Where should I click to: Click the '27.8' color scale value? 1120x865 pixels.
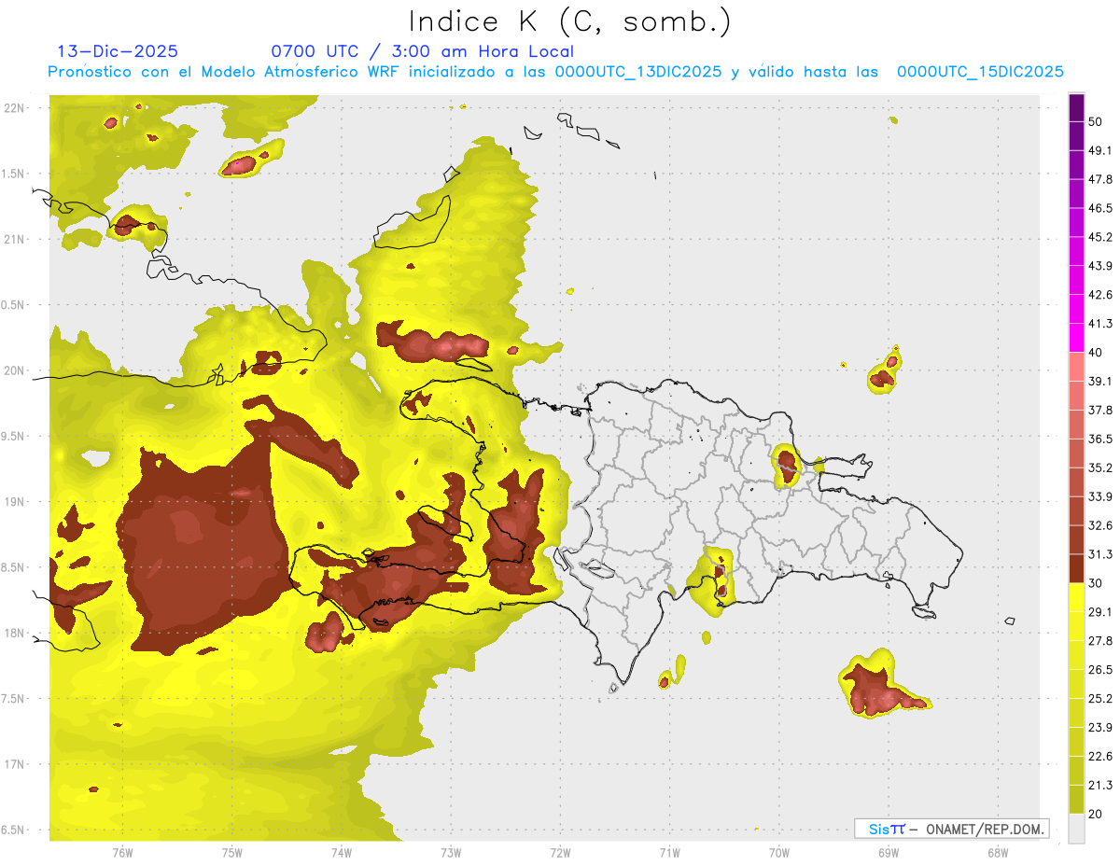tap(1100, 641)
